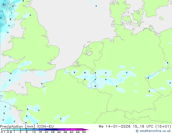Viewport: 172px width, 133px height.
Task: Click the '5' legend scale label
Action: pos(27,132)
